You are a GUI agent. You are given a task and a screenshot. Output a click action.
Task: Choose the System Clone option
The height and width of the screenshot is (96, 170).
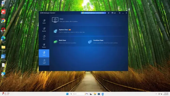[89, 31]
